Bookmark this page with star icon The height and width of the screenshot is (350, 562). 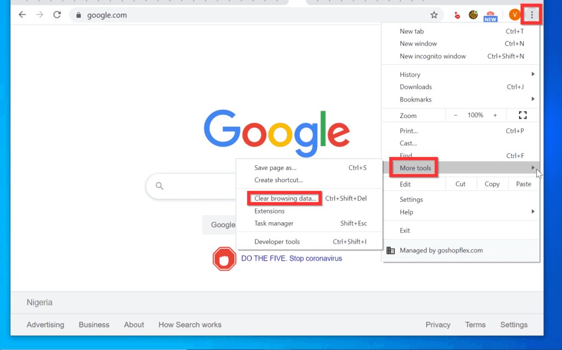(434, 15)
